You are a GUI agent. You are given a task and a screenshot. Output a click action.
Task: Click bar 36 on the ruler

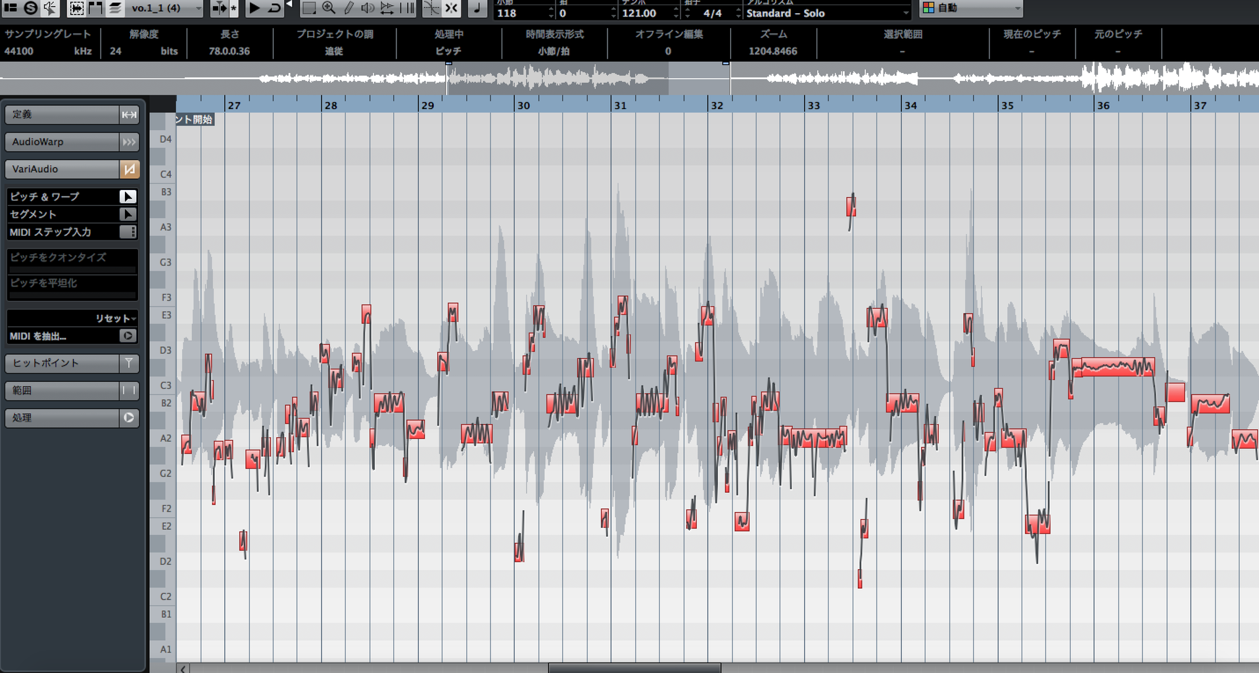coord(1103,105)
